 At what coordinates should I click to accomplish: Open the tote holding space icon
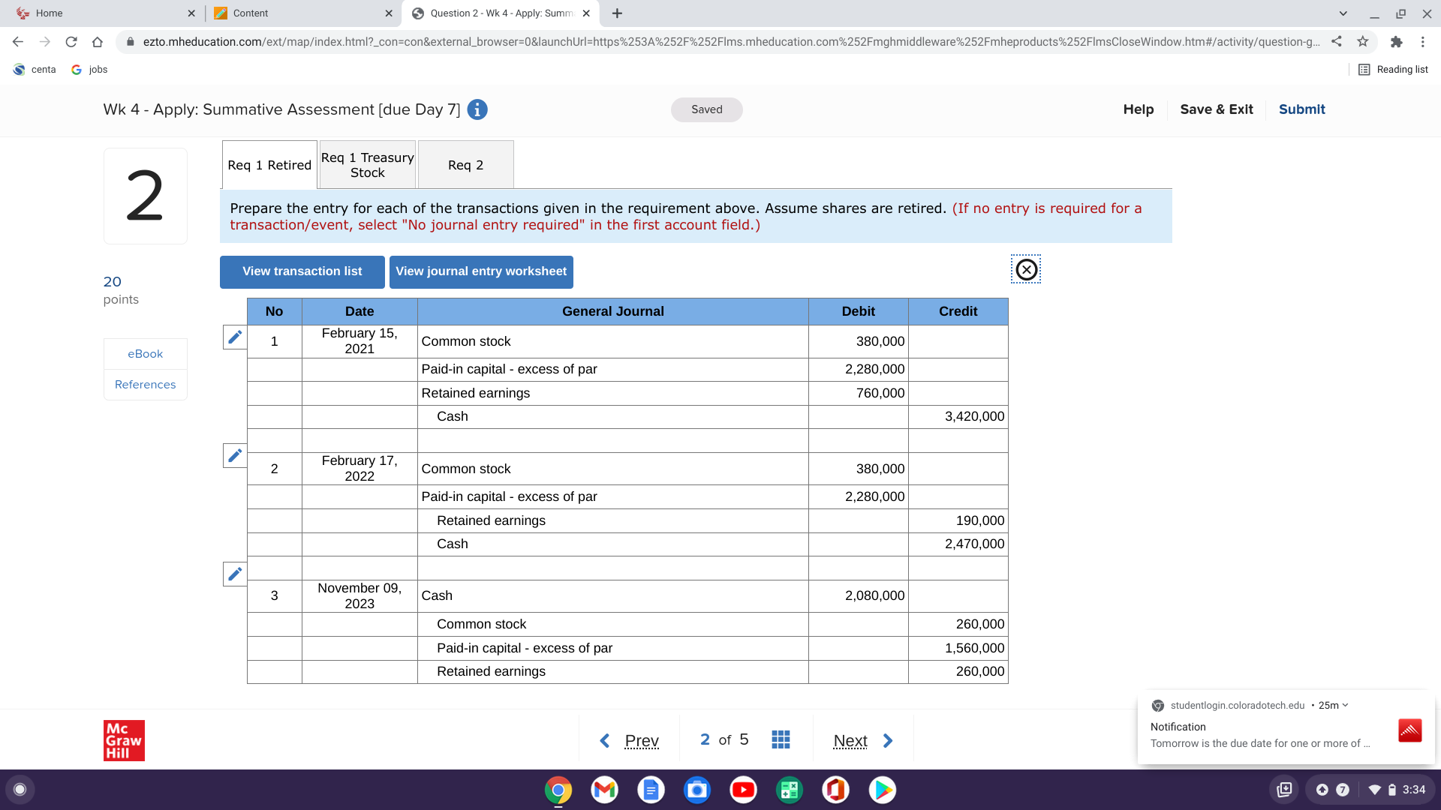click(1284, 790)
